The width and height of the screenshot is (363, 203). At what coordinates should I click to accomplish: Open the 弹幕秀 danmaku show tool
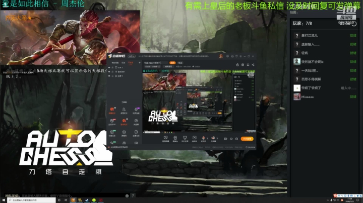tap(124, 133)
